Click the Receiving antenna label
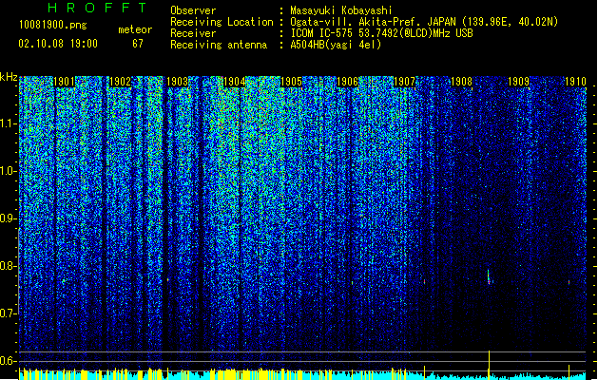Image resolution: width=598 pixels, height=380 pixels. 219,45
